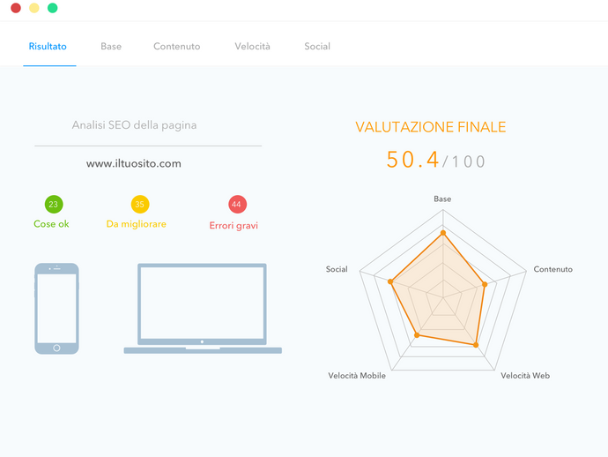Click the 50.4 score value

413,160
